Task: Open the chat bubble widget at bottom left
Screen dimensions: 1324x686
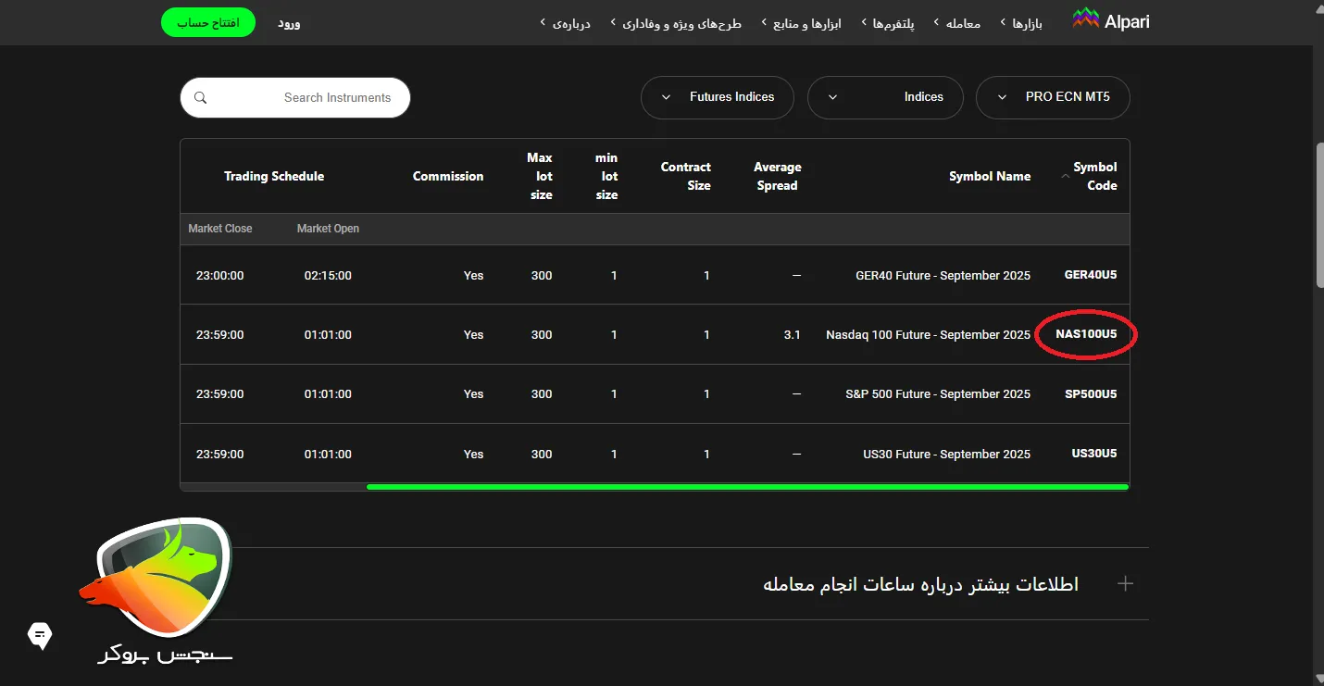Action: [39, 636]
